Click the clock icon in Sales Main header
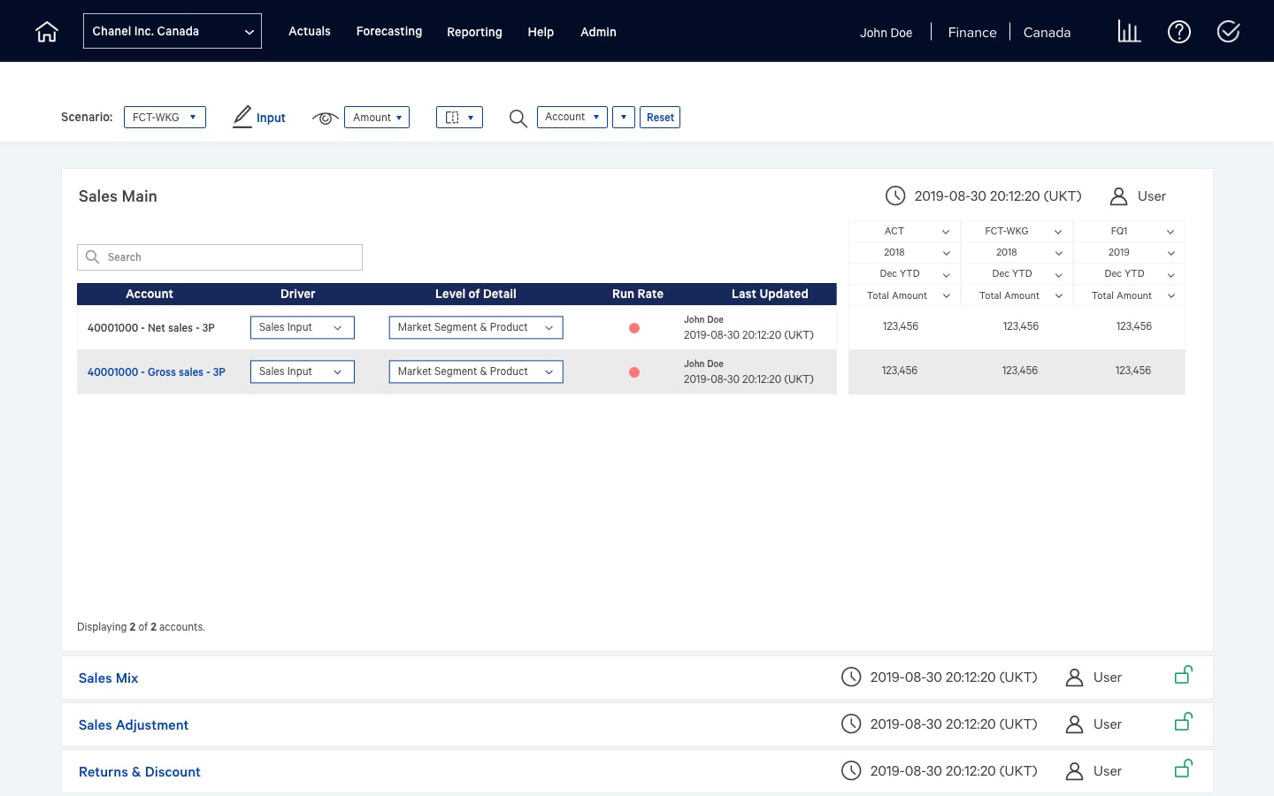The image size is (1274, 796). click(895, 195)
